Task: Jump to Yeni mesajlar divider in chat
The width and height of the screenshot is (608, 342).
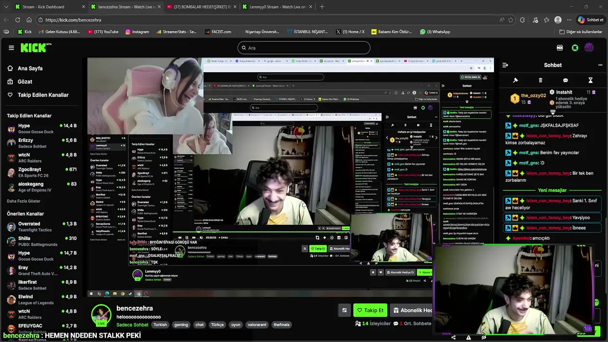Action: [552, 190]
